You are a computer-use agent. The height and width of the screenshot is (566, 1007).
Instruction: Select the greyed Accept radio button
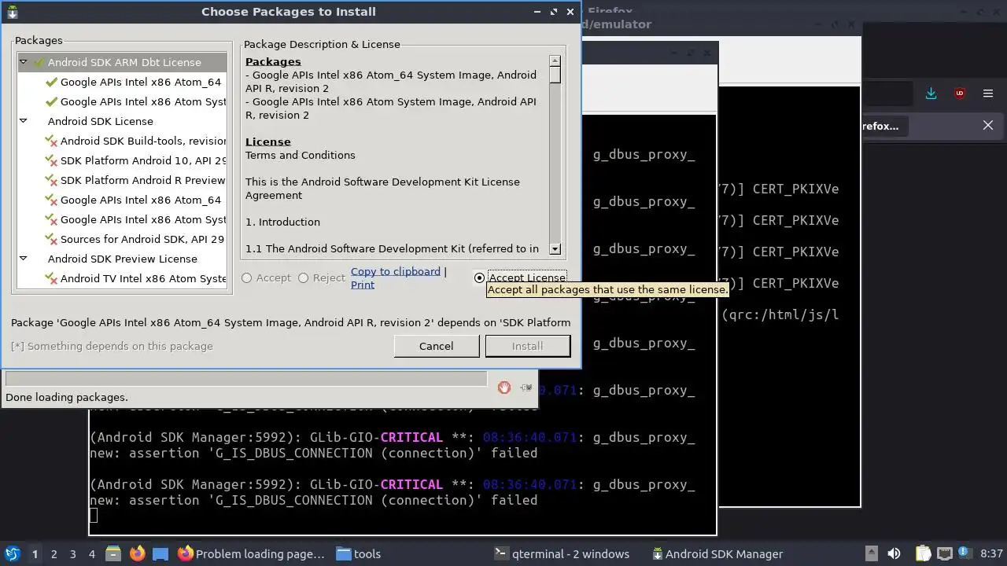pyautogui.click(x=247, y=277)
